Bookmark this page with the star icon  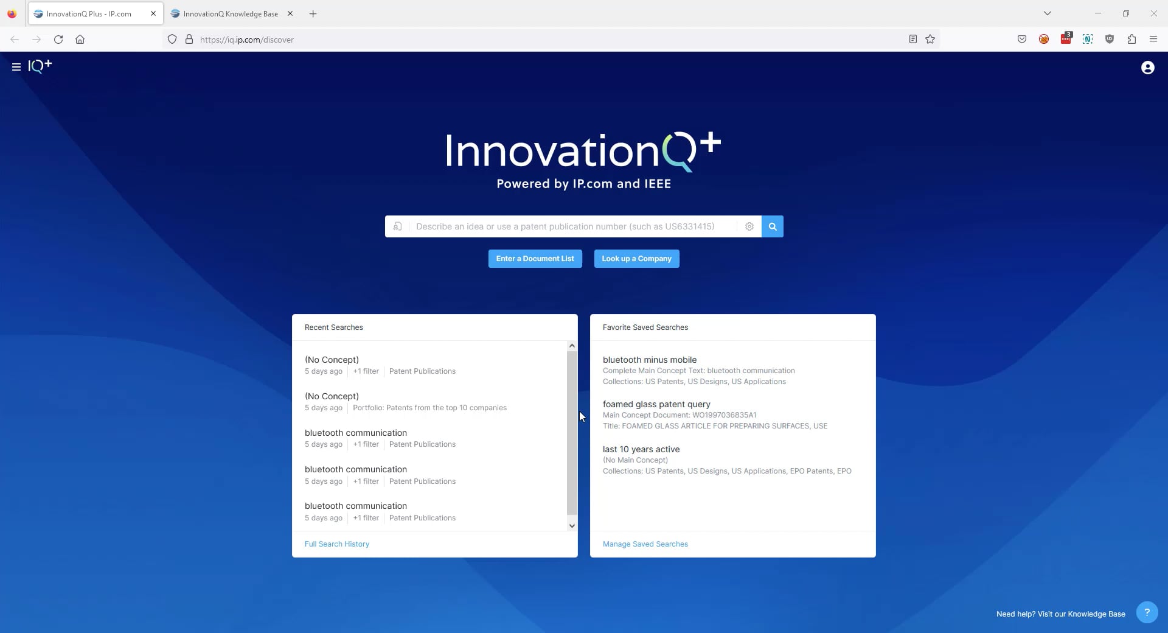930,39
